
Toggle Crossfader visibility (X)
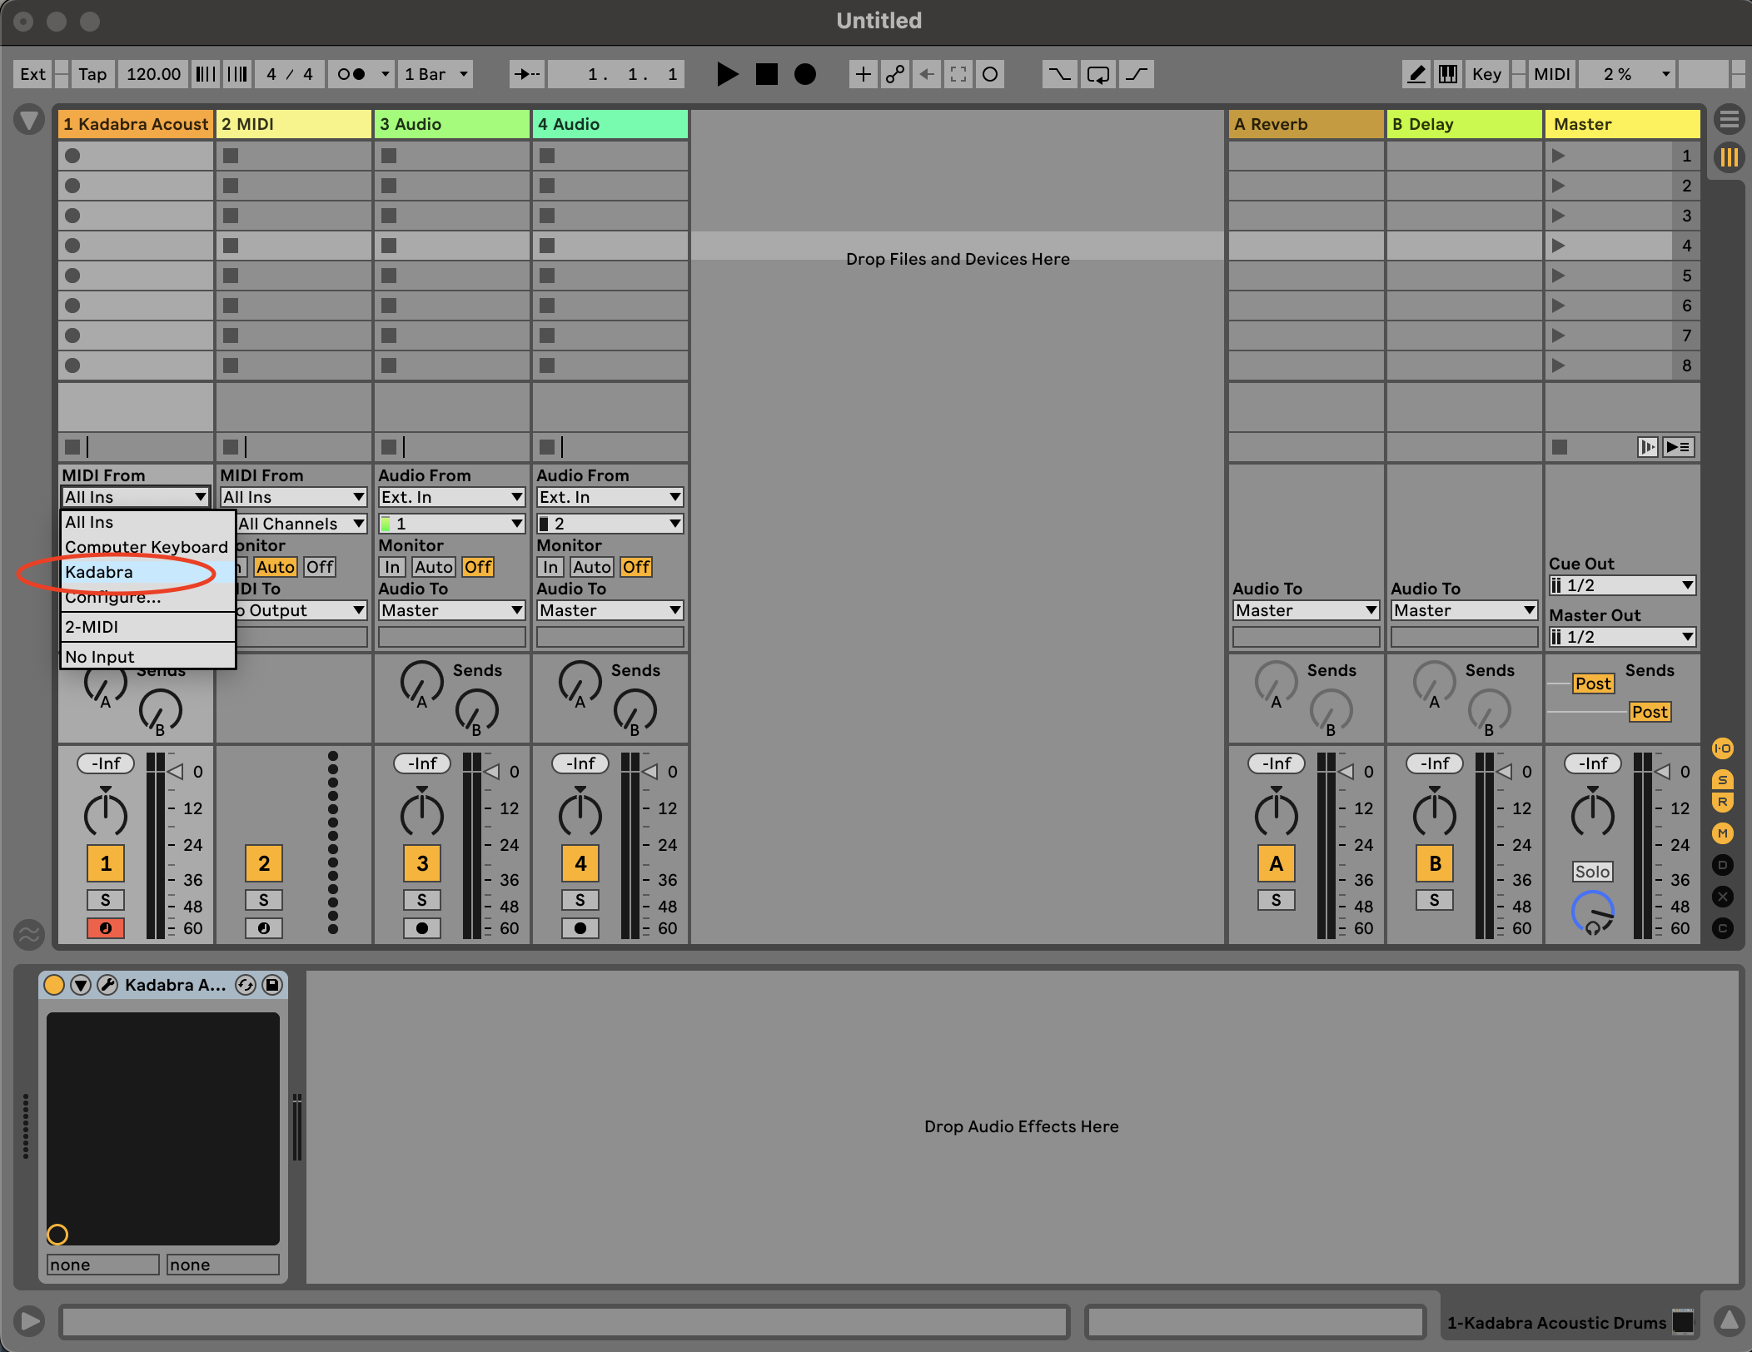pyautogui.click(x=1723, y=897)
